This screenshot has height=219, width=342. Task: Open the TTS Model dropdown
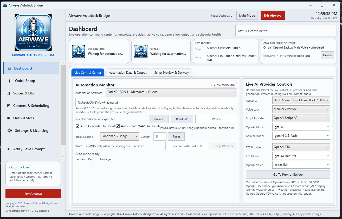301,156
